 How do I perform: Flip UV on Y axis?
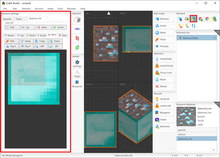tap(26, 46)
